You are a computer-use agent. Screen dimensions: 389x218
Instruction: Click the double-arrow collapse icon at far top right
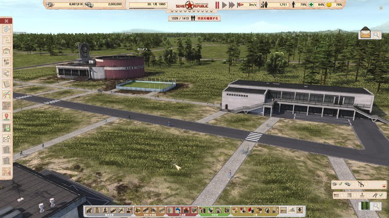381,8
